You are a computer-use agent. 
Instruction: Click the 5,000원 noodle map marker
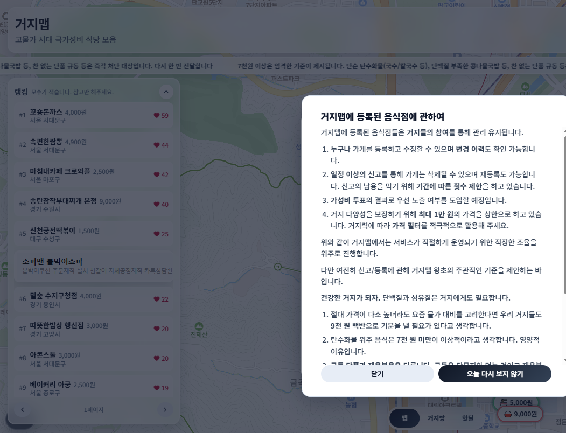(516, 402)
